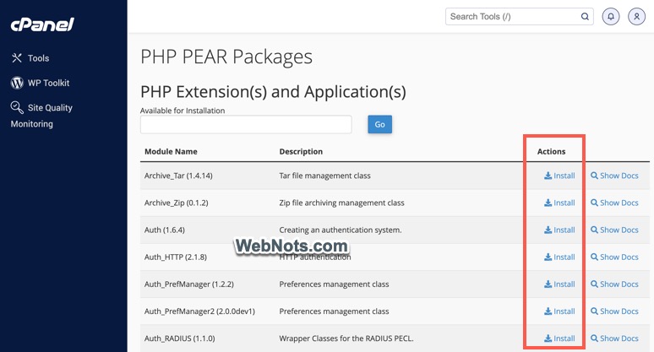This screenshot has width=654, height=352.
Task: Click the Description column header
Action: pyautogui.click(x=301, y=152)
